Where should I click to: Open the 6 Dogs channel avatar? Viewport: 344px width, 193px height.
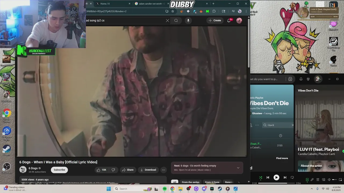pyautogui.click(x=23, y=170)
